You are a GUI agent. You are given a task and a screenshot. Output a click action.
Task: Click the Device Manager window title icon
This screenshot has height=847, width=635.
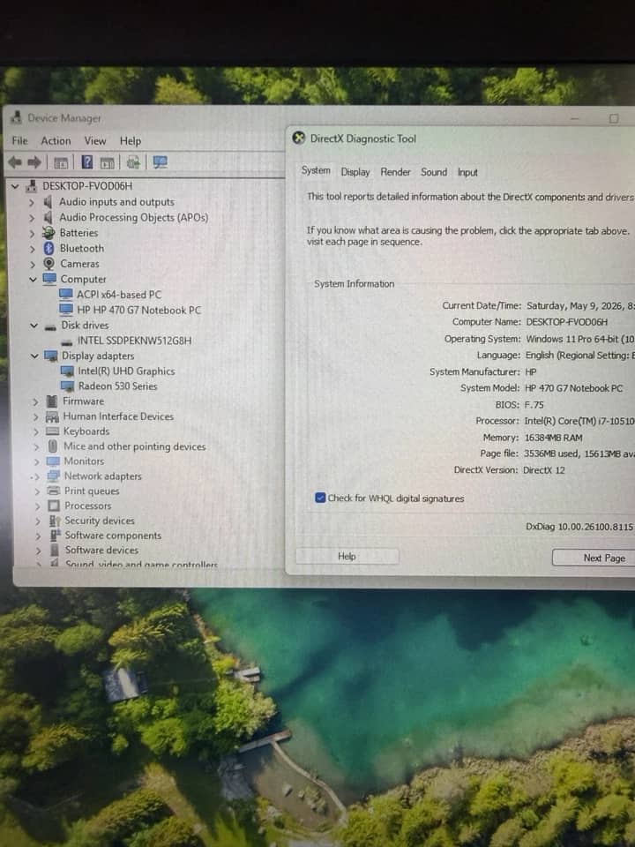[x=17, y=117]
